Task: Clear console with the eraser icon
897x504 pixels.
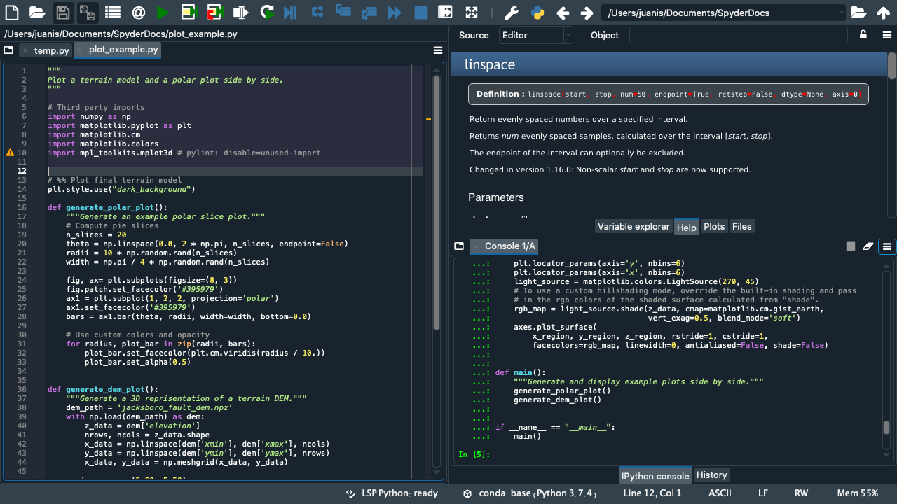Action: 868,246
